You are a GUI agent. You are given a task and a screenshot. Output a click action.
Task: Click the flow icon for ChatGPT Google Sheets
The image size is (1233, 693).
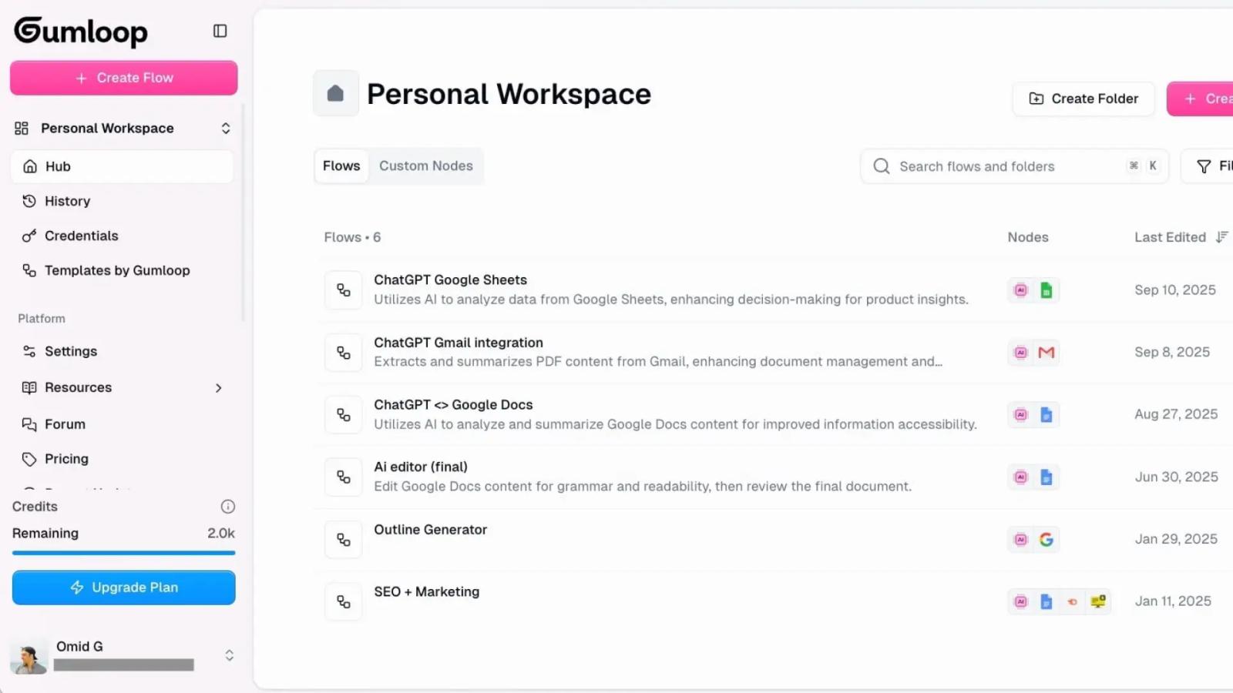344,290
